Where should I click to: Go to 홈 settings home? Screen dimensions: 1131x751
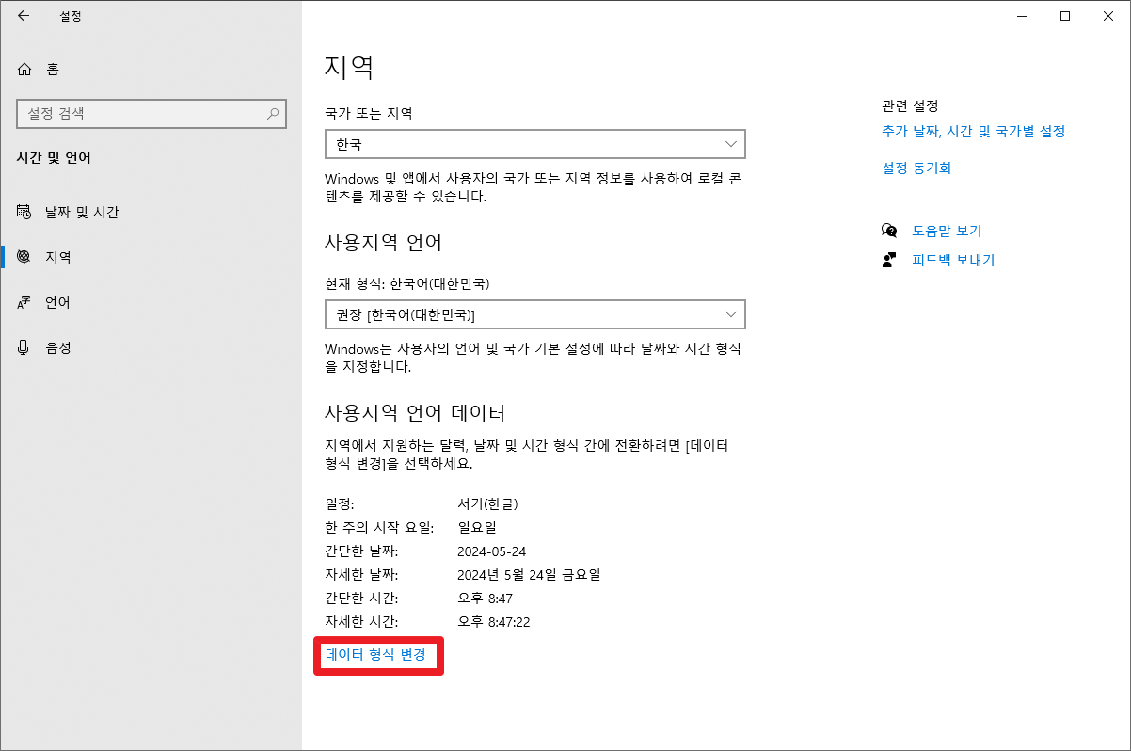pos(151,70)
